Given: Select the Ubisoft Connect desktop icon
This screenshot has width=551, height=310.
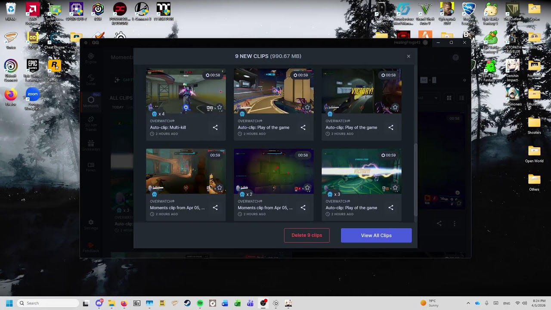Looking at the screenshot, I should click(11, 70).
